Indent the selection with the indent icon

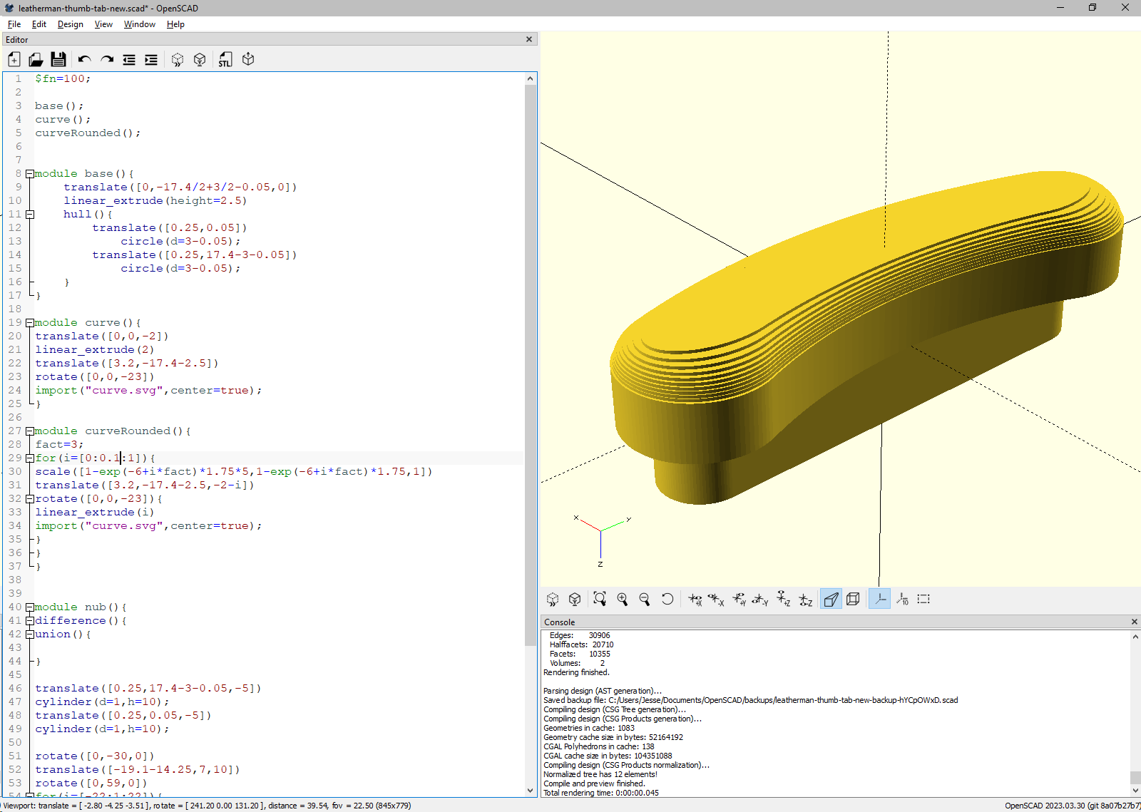(151, 60)
